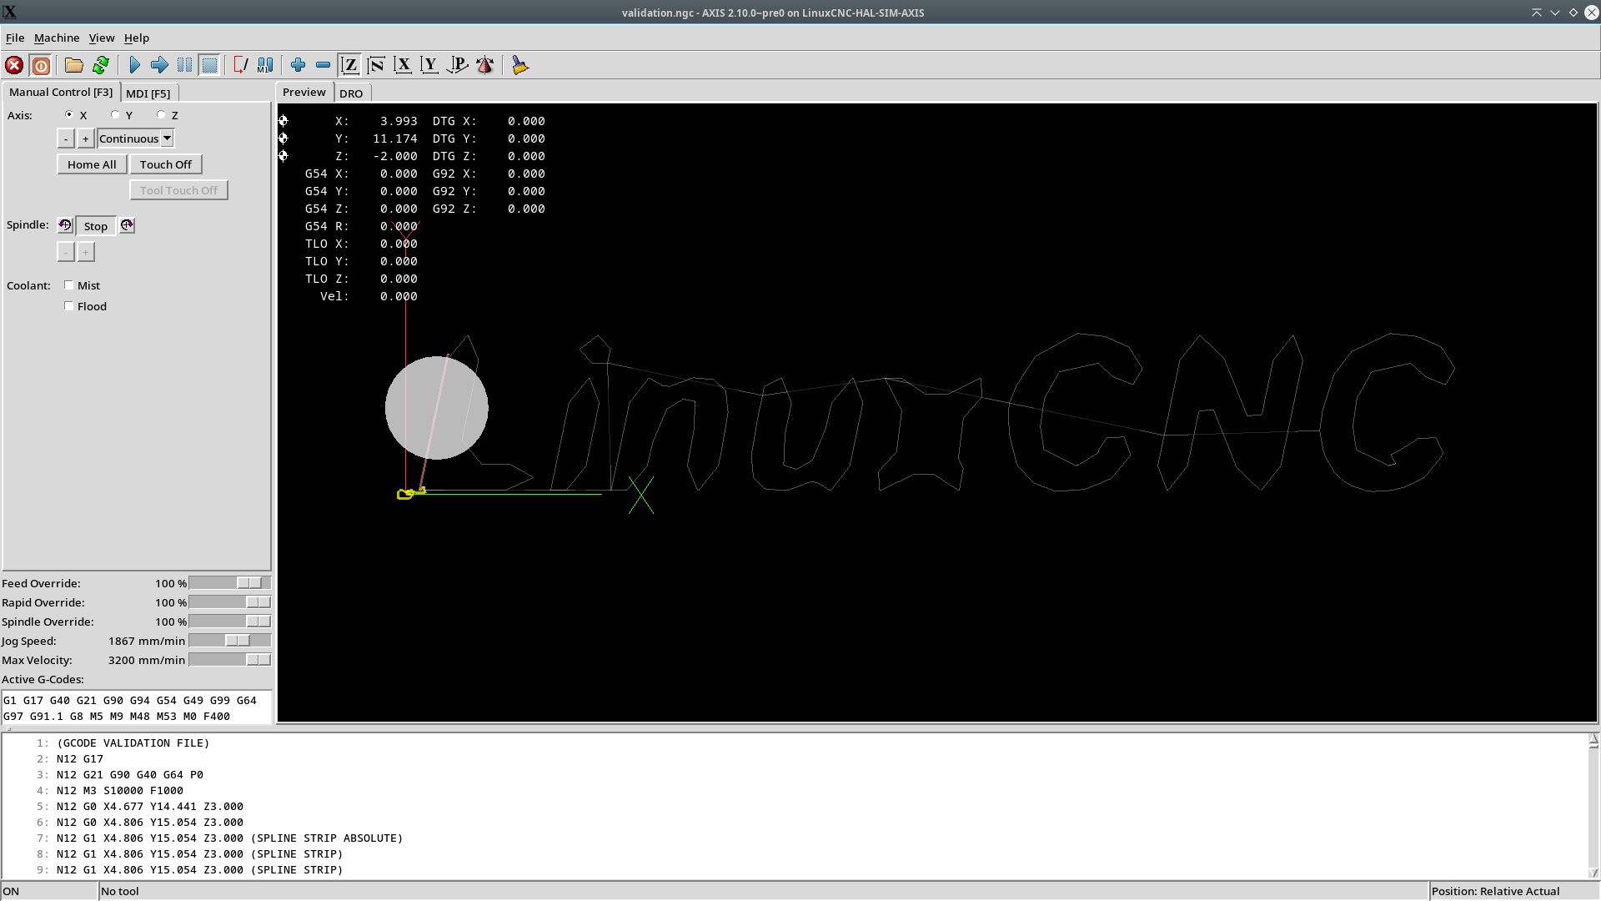The image size is (1601, 901).
Task: Select the Manual Control [F3] tab
Action: tap(61, 92)
